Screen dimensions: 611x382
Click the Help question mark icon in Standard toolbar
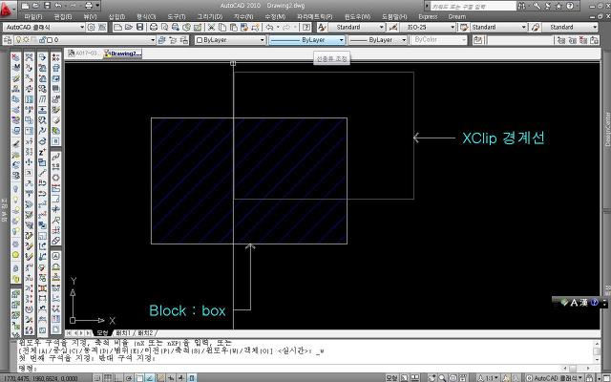pyautogui.click(x=306, y=27)
